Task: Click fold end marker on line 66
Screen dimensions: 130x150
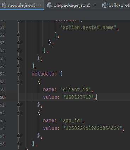Action: pos(18,144)
